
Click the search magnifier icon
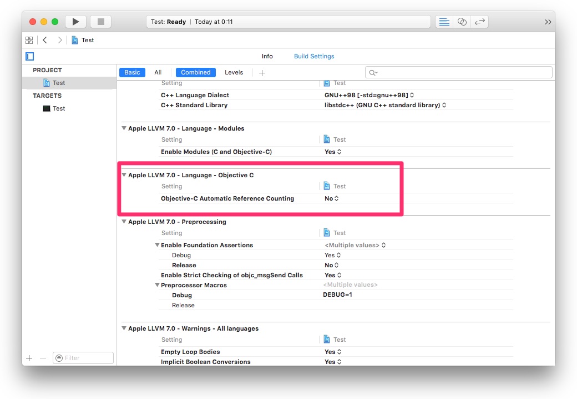[x=373, y=73]
